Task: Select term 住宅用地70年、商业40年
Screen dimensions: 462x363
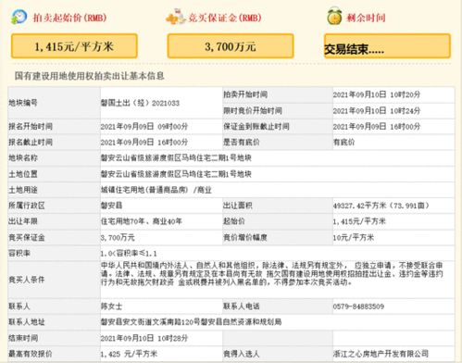Action: click(x=142, y=221)
